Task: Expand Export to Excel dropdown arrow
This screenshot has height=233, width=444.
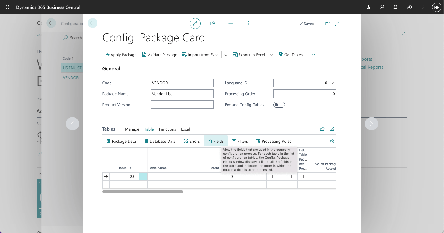Action: tap(271, 55)
